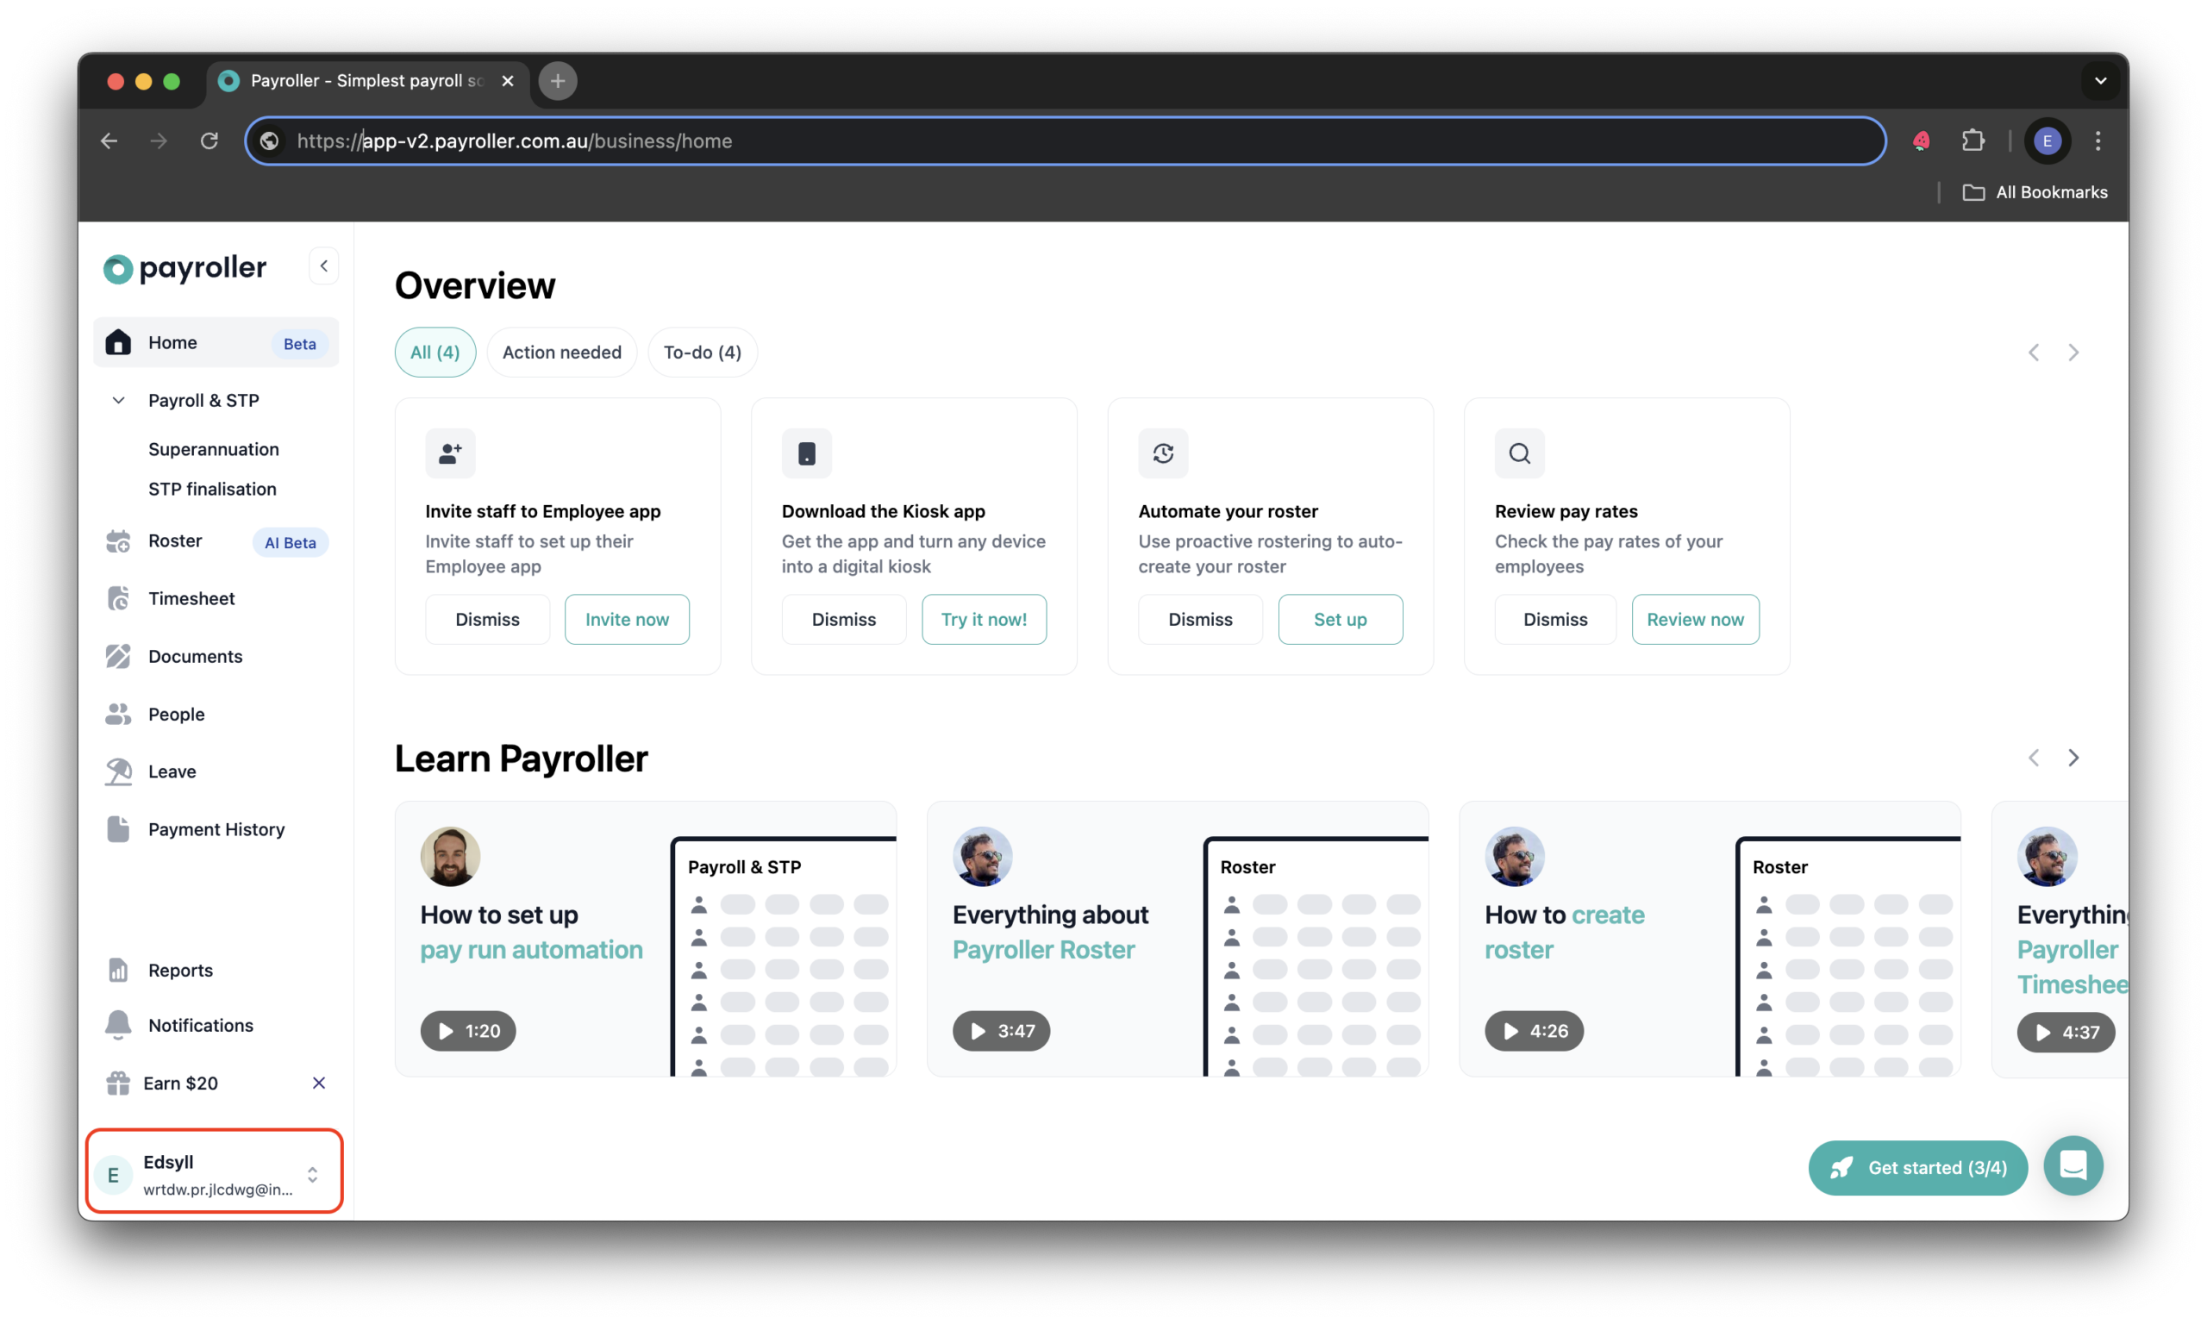Viewport: 2207px width, 1324px height.
Task: Open the Home item in sidebar
Action: pos(216,342)
